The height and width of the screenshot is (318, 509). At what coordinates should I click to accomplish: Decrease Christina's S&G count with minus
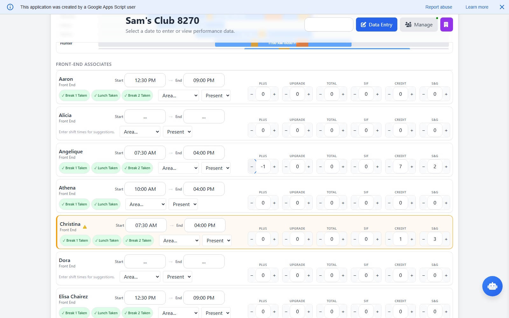423,239
